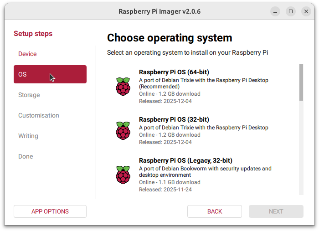
Task: Maximize the Raspberry Pi Imager window
Action: click(290, 11)
